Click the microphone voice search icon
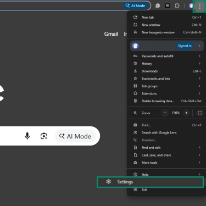206x206 pixels. pos(27,136)
